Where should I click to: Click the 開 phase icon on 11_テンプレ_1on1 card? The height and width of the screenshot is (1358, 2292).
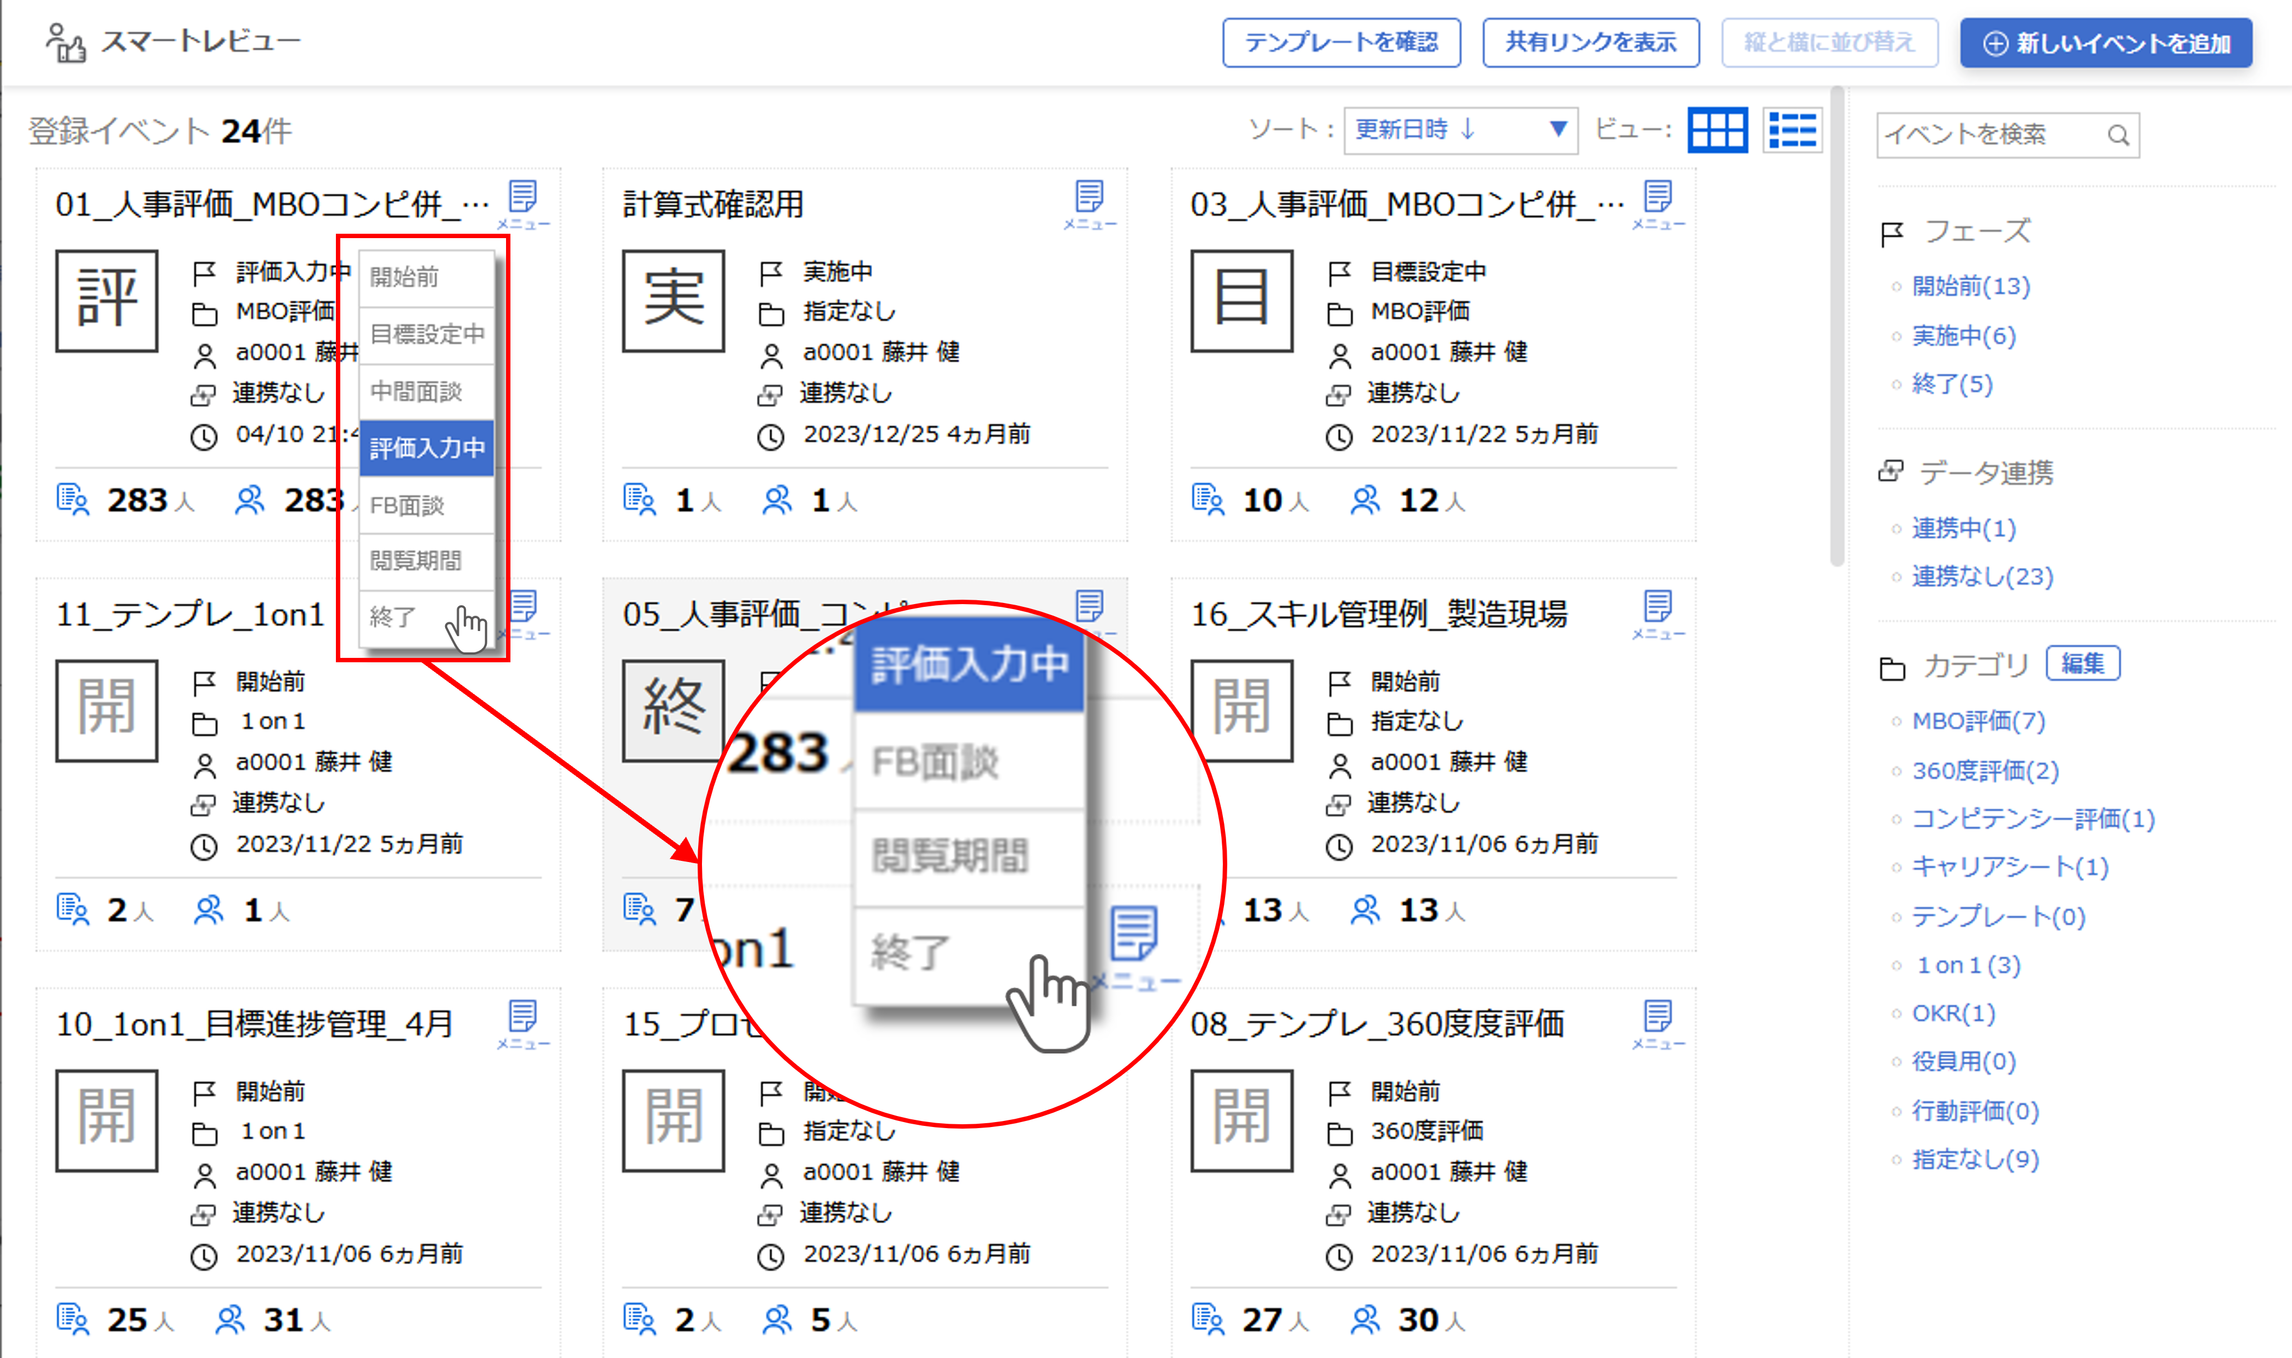[x=107, y=710]
